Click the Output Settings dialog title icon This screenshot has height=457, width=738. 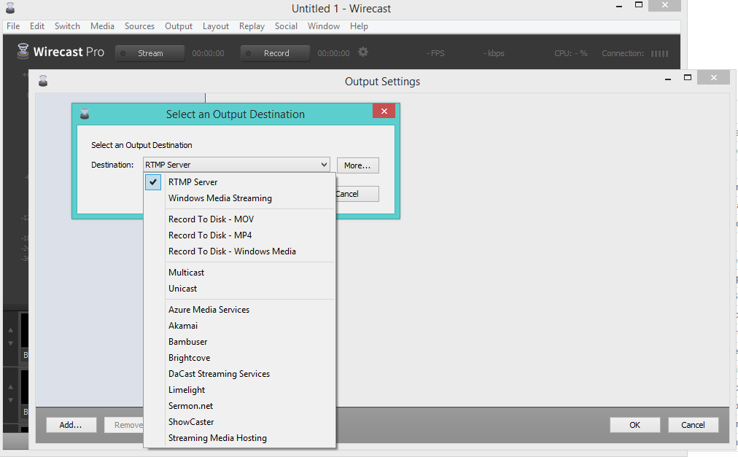coord(43,81)
